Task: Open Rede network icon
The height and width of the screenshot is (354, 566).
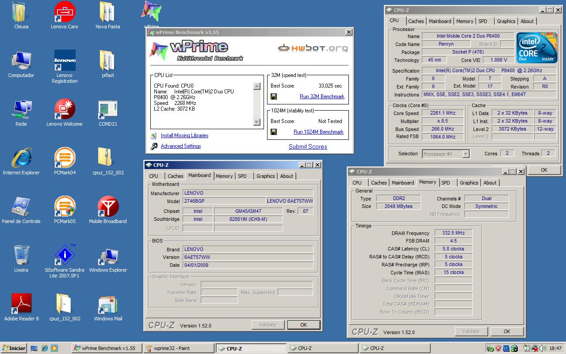Action: coord(21,110)
